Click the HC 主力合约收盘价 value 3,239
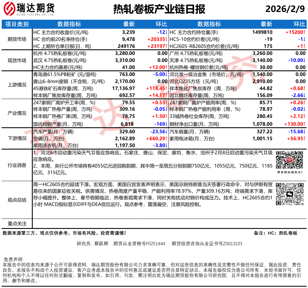Screen dimensions: 308x288 click(x=129, y=32)
